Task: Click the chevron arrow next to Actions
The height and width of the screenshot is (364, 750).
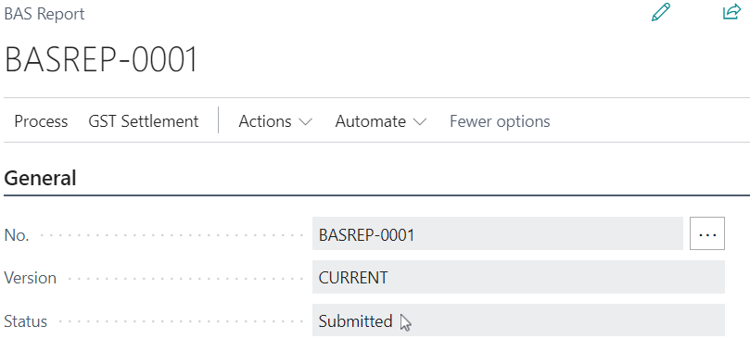Action: point(305,122)
